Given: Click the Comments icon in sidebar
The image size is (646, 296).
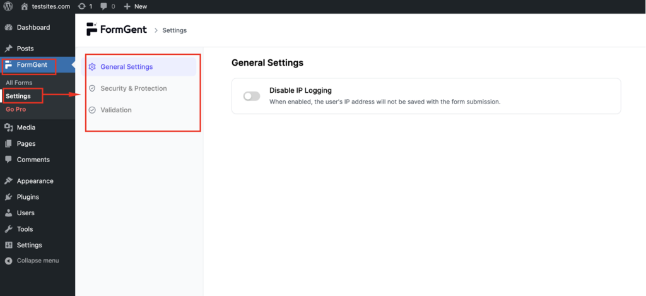Looking at the screenshot, I should tap(9, 160).
